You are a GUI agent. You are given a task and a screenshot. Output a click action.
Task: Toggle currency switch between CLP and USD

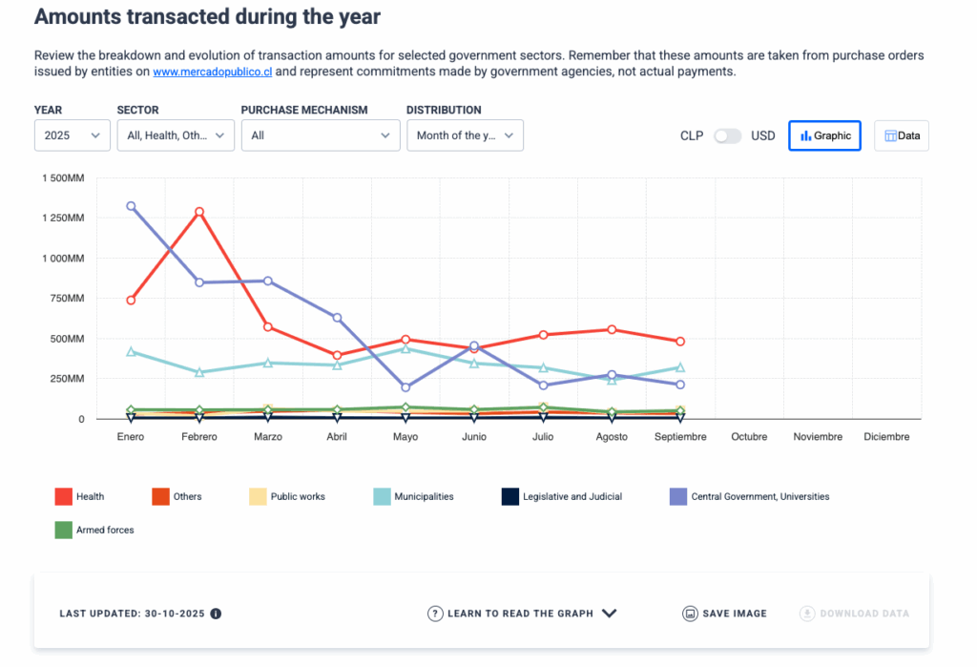point(728,135)
